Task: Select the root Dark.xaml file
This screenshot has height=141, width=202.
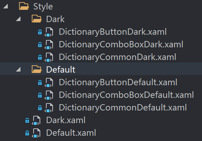Action: (66, 120)
